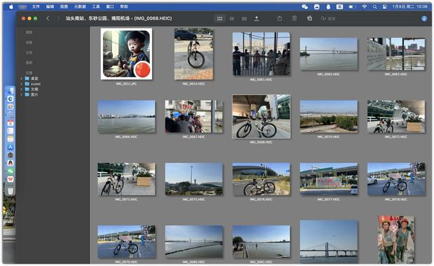Open App Store from the dock
Screen dimensions: 434x266
pyautogui.click(x=10, y=147)
